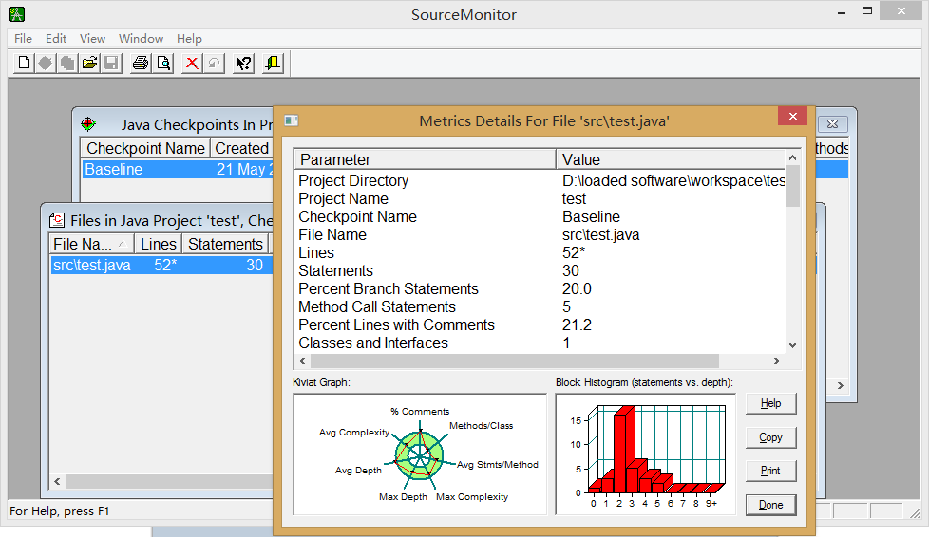Click the status bar help text
Image resolution: width=929 pixels, height=537 pixels.
(x=59, y=511)
